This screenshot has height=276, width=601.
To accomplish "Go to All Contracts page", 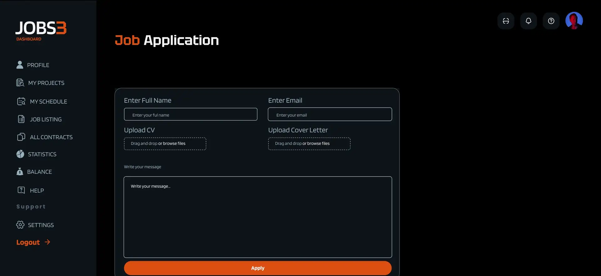I will pyautogui.click(x=51, y=137).
